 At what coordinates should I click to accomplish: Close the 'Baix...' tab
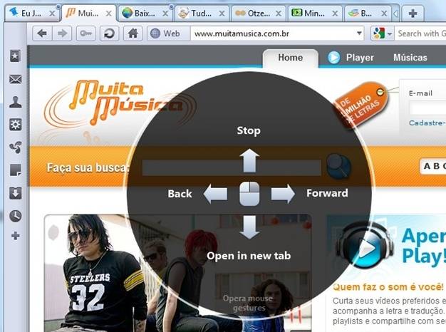point(165,14)
